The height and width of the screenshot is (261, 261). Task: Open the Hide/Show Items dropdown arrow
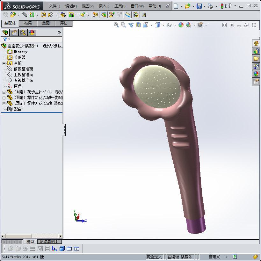click(175, 25)
